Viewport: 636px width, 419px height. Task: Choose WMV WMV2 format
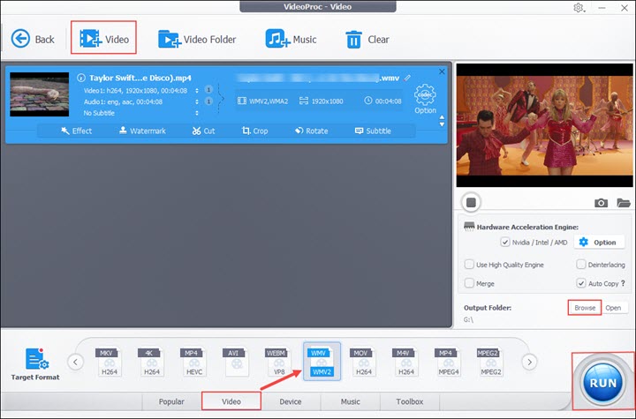coord(322,362)
